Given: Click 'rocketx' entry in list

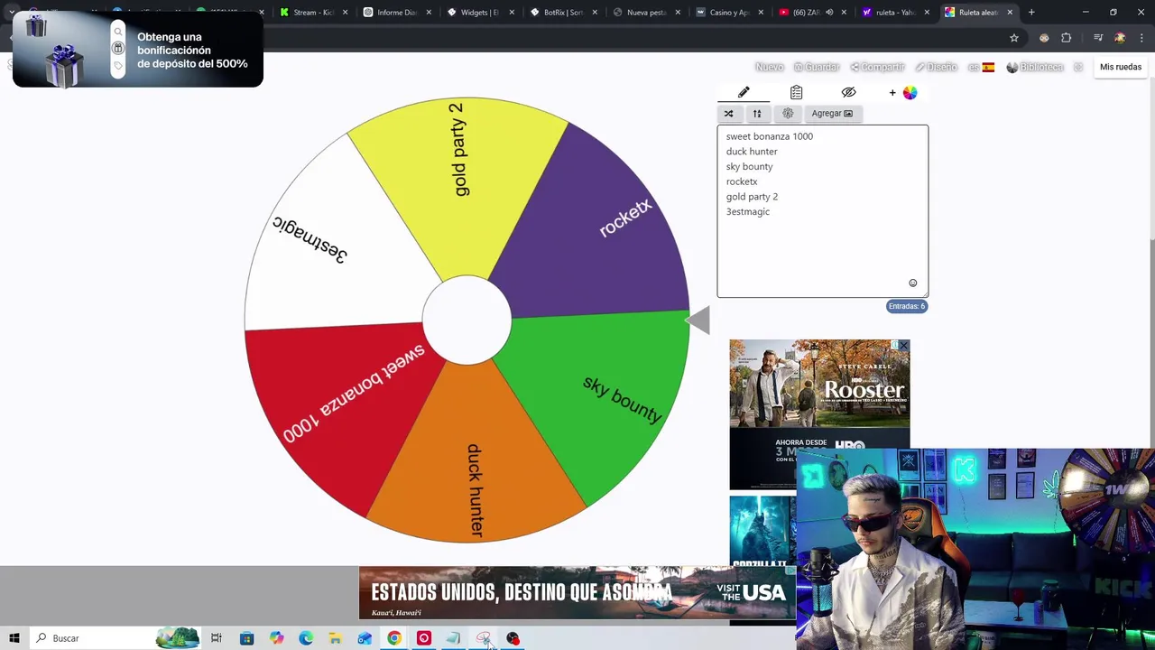Looking at the screenshot, I should (742, 181).
